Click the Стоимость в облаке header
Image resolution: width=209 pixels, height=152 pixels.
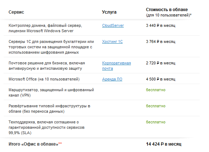167,10
